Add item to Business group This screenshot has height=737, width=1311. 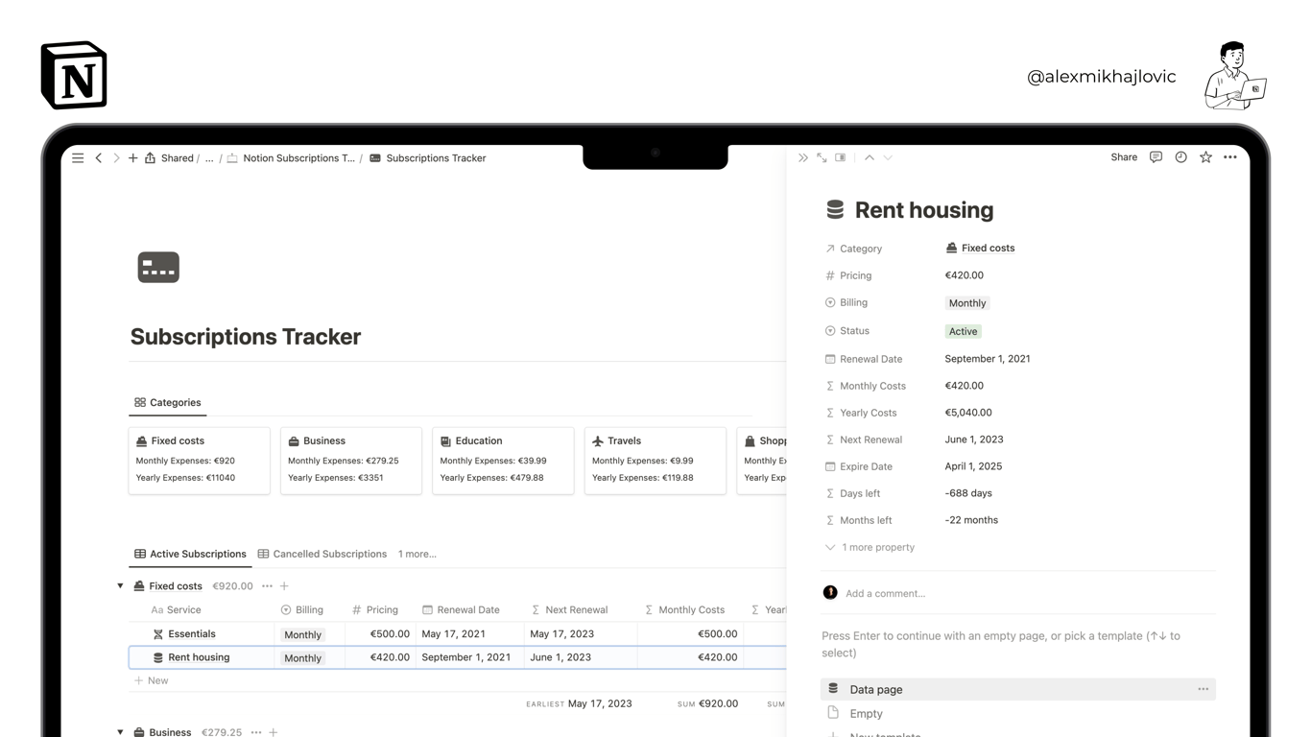(274, 732)
